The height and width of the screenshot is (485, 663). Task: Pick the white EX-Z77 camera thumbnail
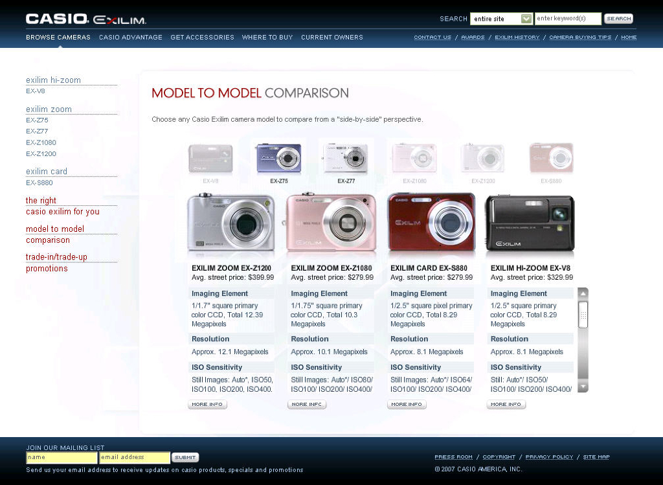point(346,158)
